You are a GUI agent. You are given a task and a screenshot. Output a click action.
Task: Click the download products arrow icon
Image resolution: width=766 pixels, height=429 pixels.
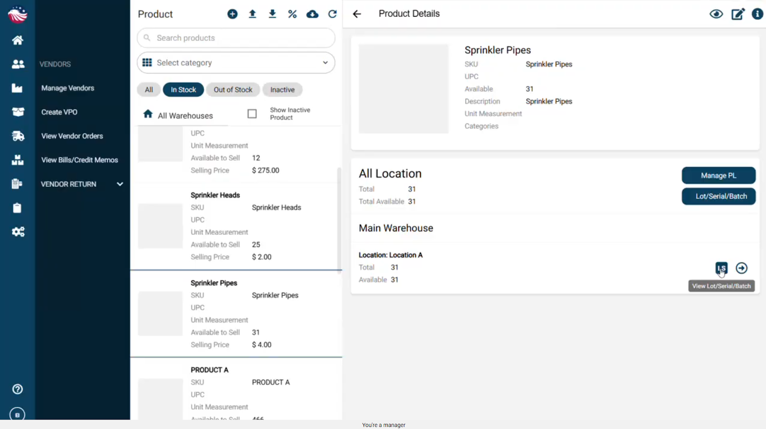click(272, 14)
